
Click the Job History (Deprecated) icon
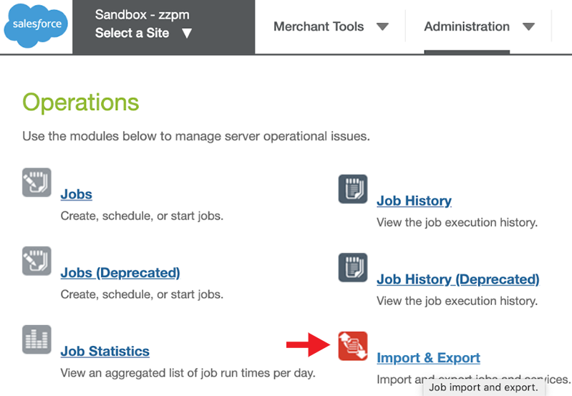click(x=353, y=267)
